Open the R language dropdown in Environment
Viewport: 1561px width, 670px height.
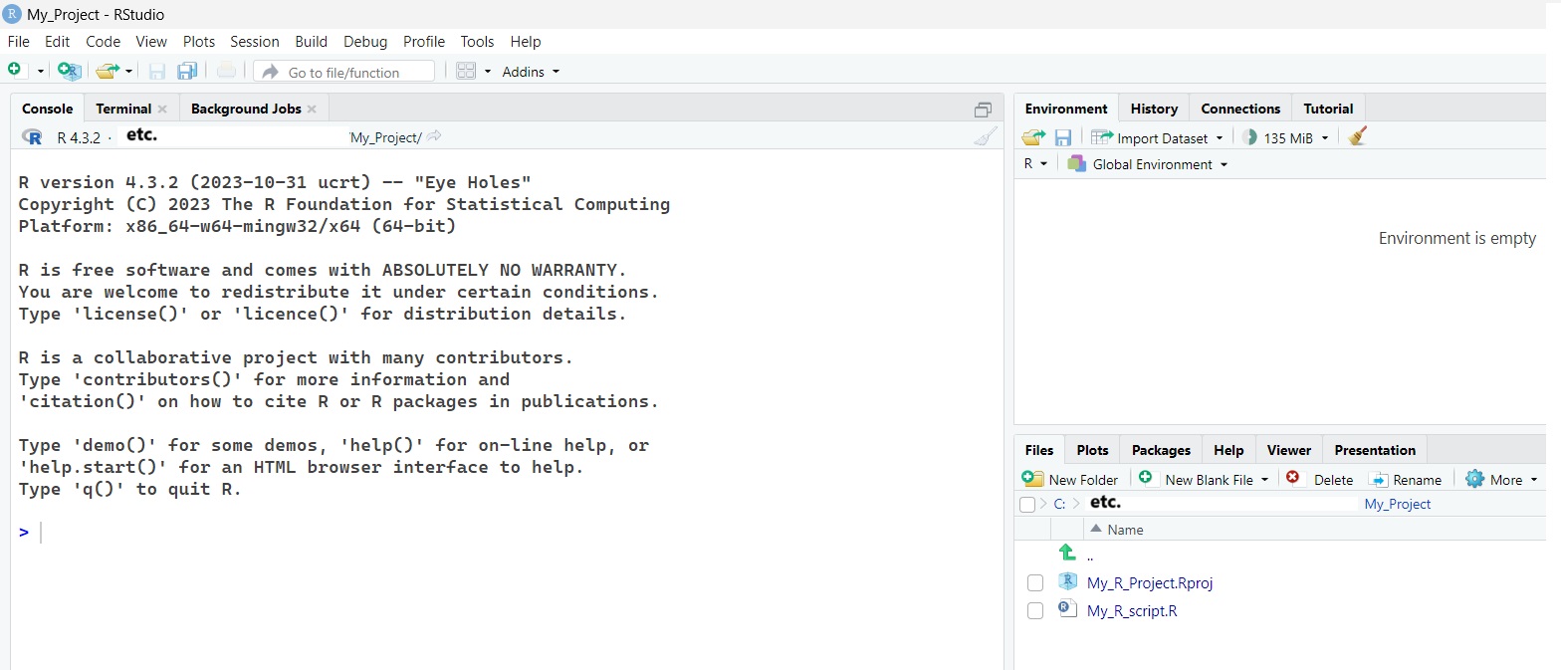(x=1035, y=163)
